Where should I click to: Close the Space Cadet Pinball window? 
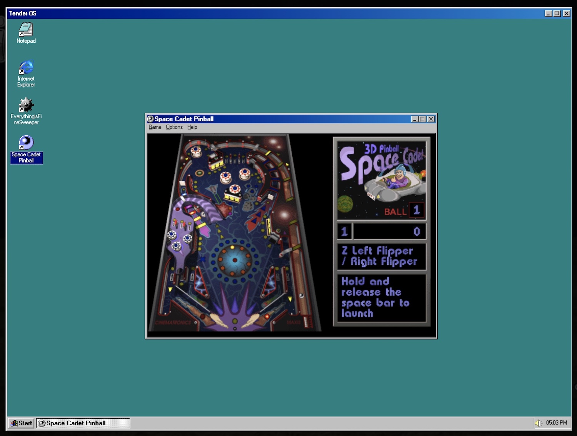tap(431, 119)
